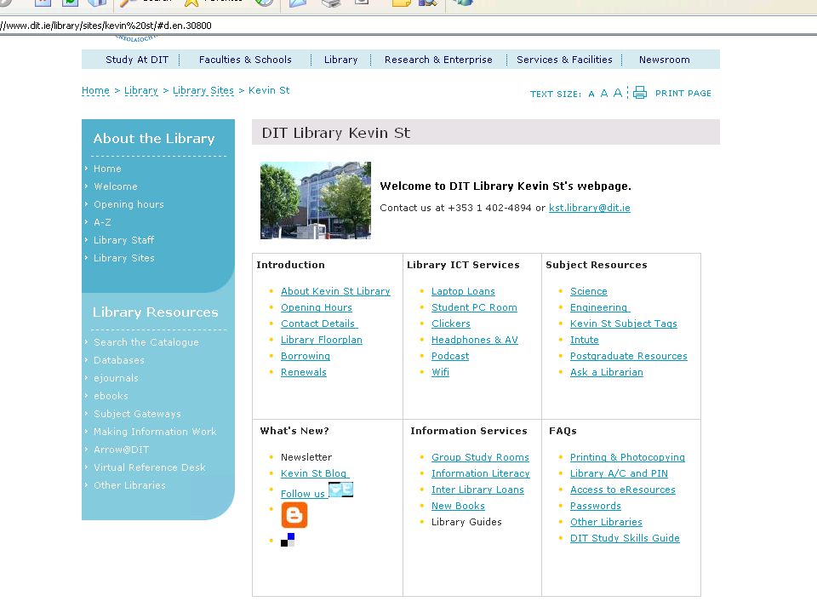Image resolution: width=817 pixels, height=613 pixels.
Task: Open the Study At DIT menu
Action: coord(137,60)
